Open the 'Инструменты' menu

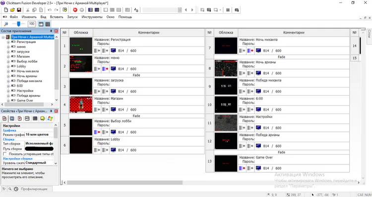point(92,17)
